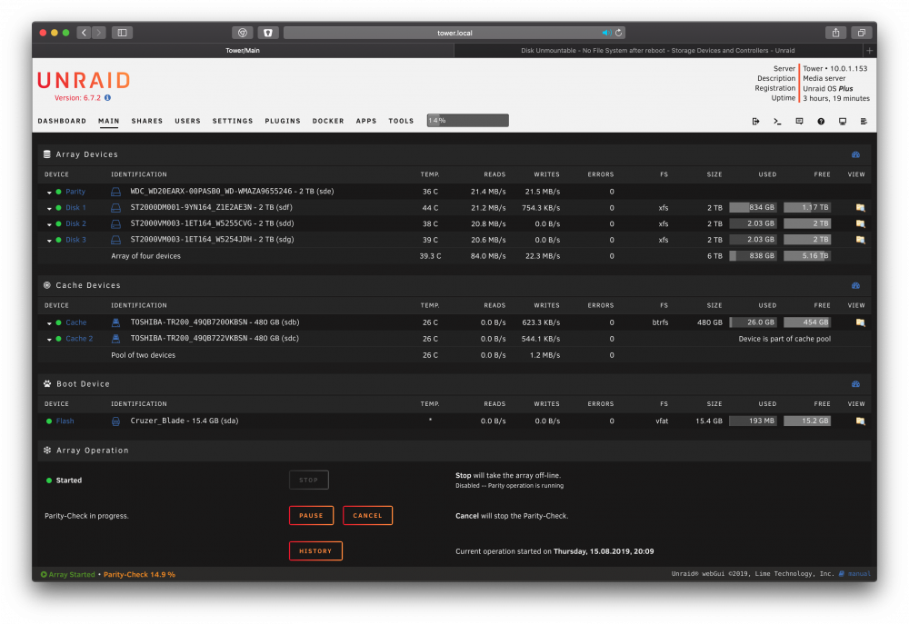This screenshot has width=909, height=624.
Task: Click the 14% parity progress bar
Action: [x=468, y=121]
